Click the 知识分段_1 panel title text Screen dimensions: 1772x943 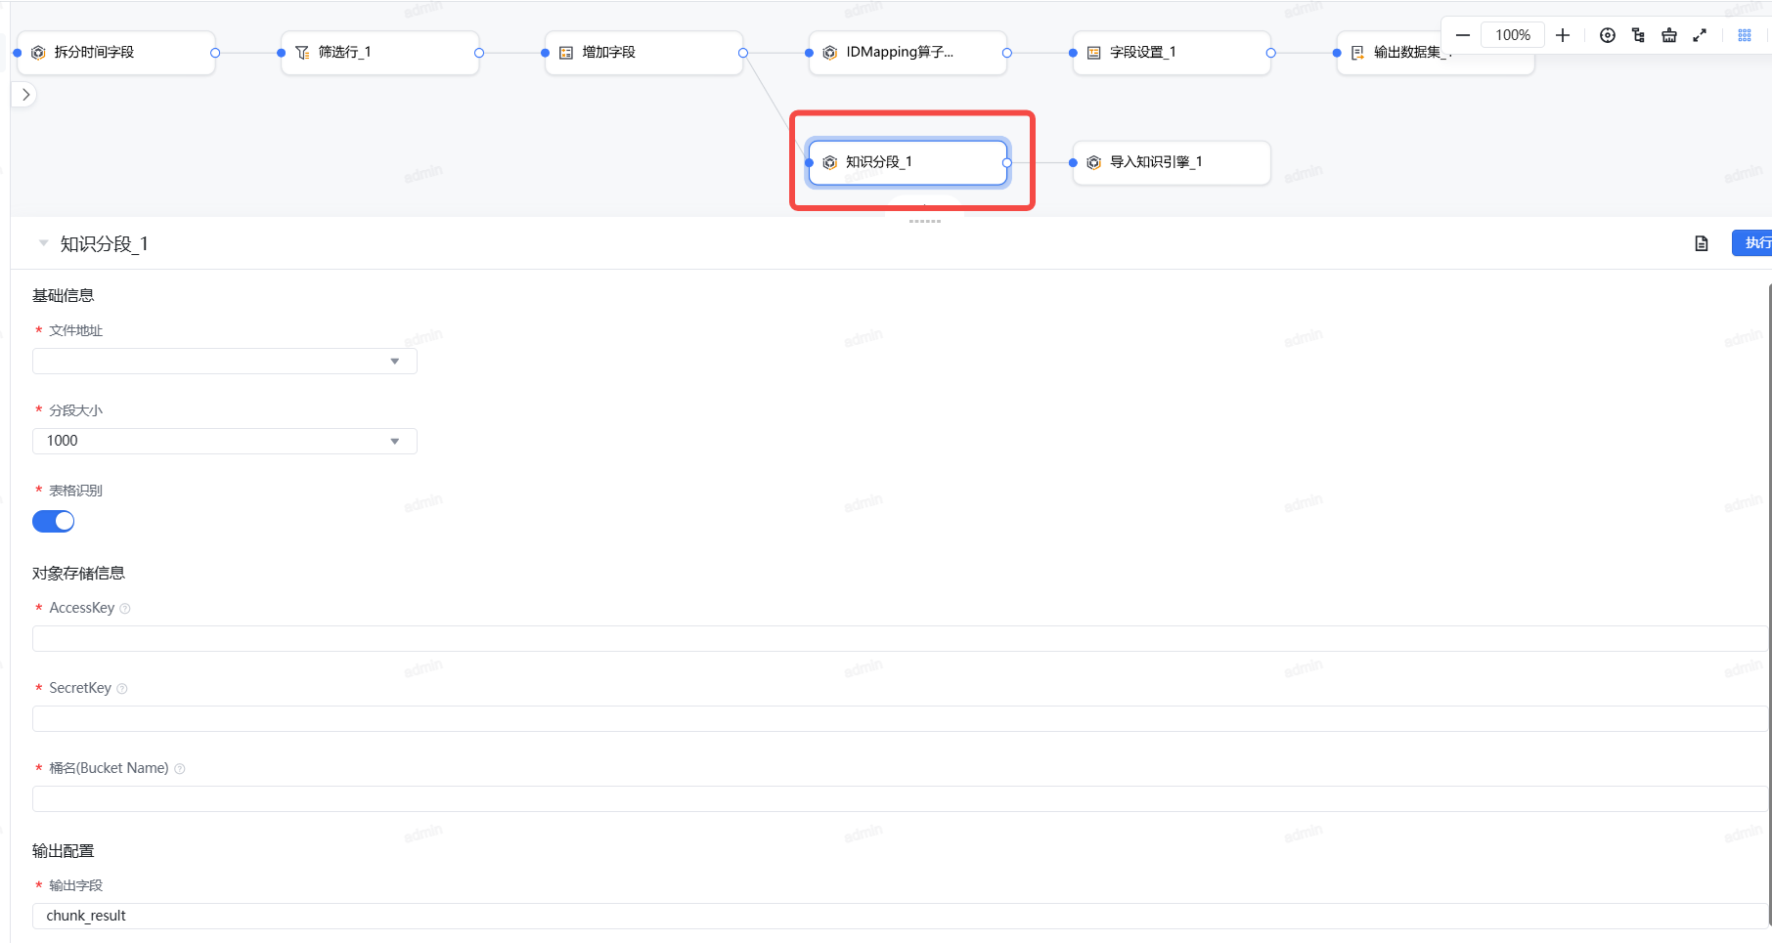105,244
